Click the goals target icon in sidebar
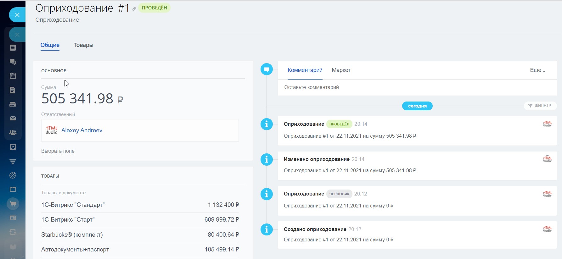The image size is (562, 259). coord(13,175)
